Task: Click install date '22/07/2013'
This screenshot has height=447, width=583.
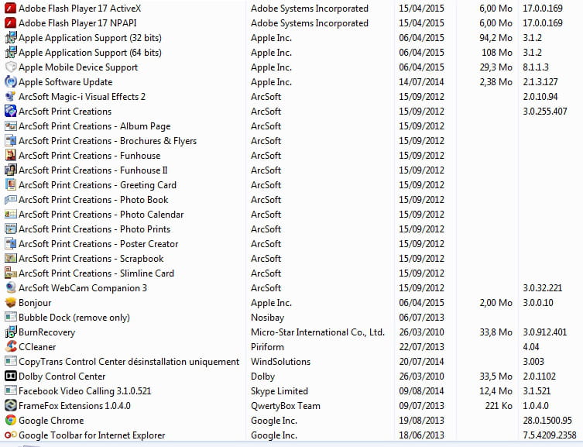Action: click(x=422, y=347)
